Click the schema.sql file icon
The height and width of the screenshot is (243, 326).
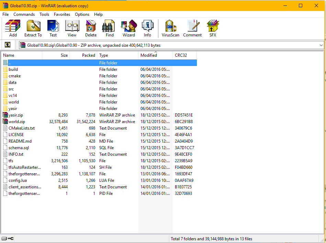point(5,148)
